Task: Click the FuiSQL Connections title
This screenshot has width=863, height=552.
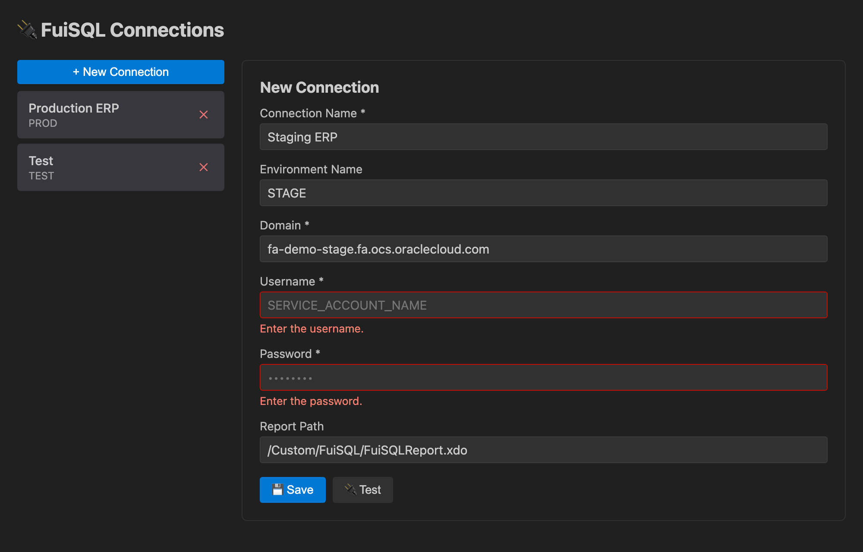Action: point(132,30)
